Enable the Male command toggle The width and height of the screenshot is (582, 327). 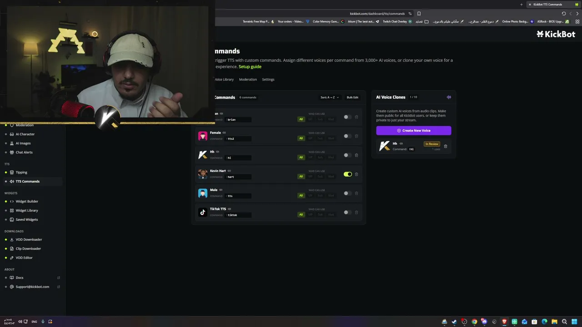pyautogui.click(x=347, y=193)
